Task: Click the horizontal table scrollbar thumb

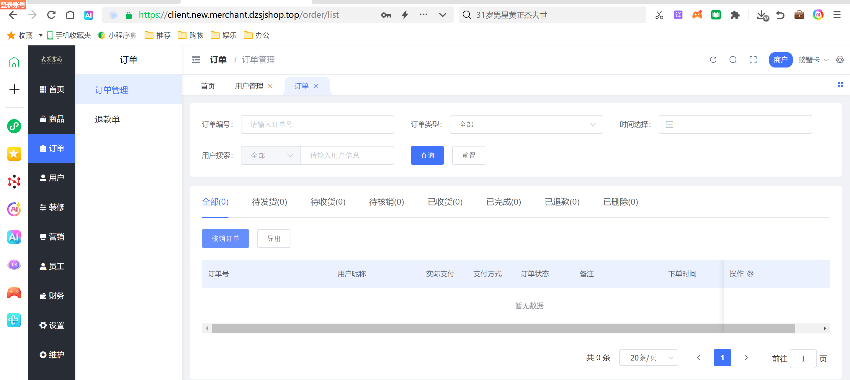Action: (503, 328)
